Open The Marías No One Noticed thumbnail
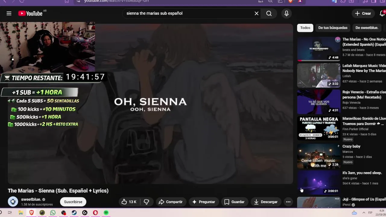Viewport: 386px width, 217px height. click(x=319, y=49)
